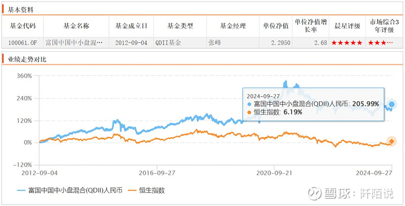This screenshot has height=206, width=405.
Task: Click the 2016-09-27 axis date label
Action: (157, 173)
